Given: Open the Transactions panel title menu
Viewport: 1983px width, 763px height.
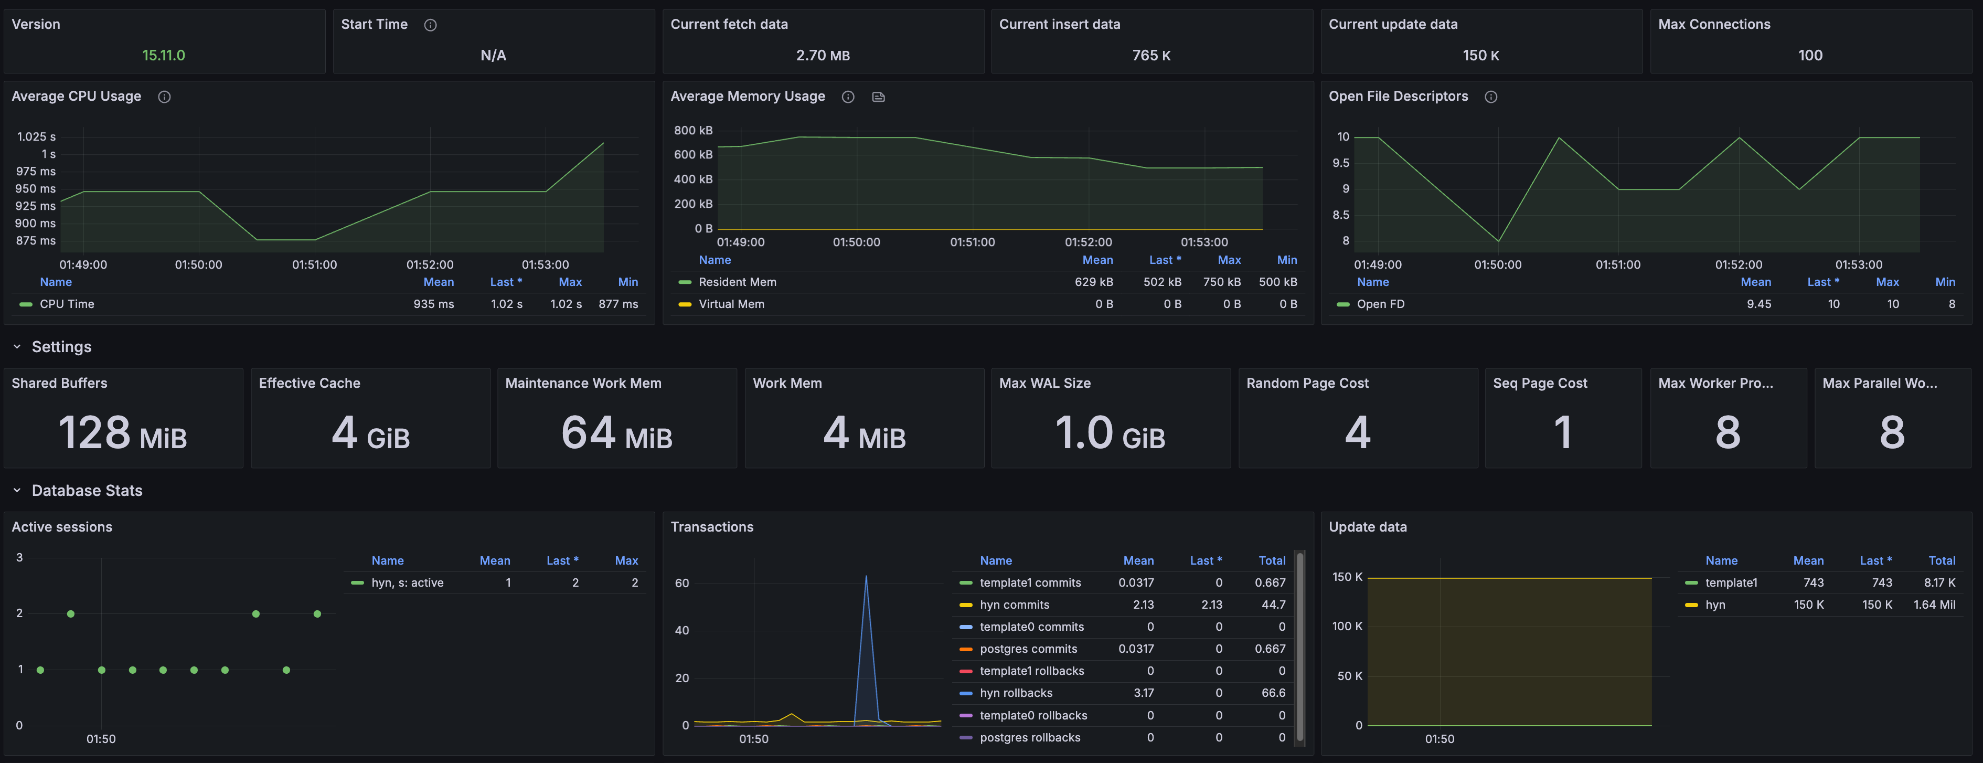Looking at the screenshot, I should click(x=711, y=527).
